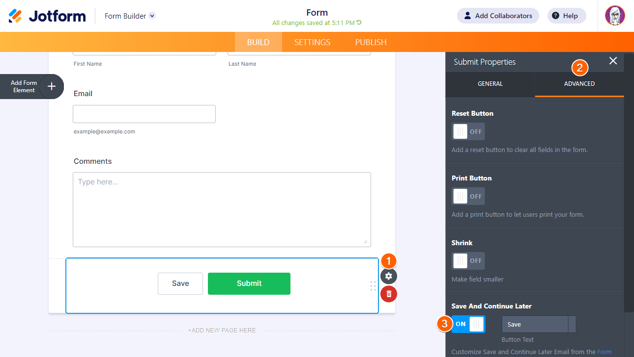Grab the drag handle dots beside Submit field
Viewport: 634px width, 357px height.
(373, 285)
